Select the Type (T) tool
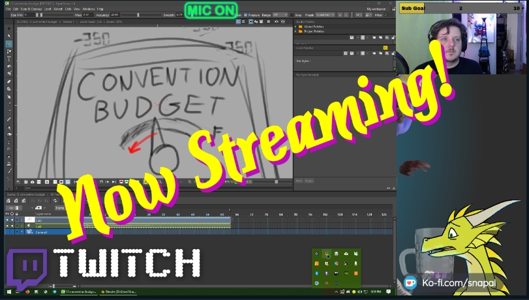The width and height of the screenshot is (529, 300). point(8,59)
